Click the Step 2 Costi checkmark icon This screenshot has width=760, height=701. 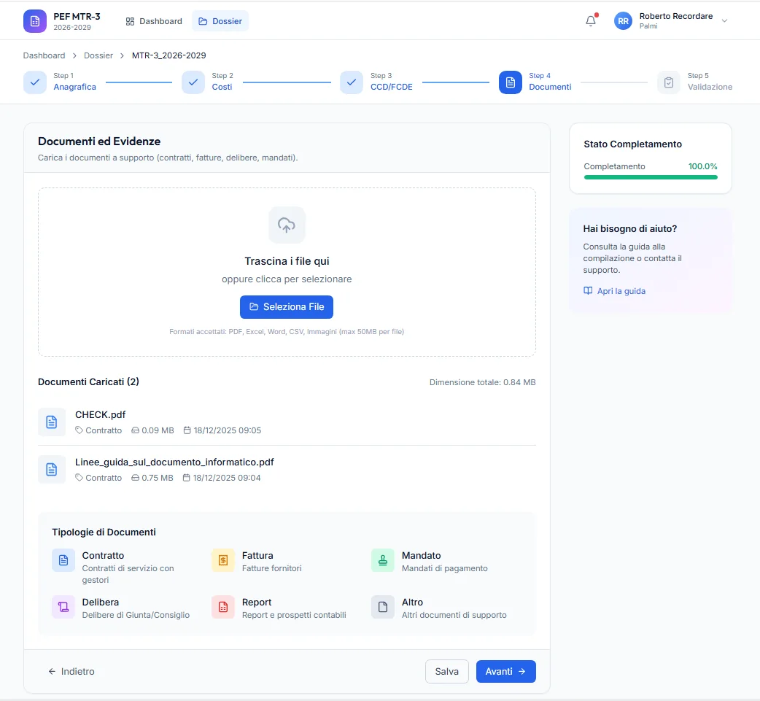tap(193, 82)
